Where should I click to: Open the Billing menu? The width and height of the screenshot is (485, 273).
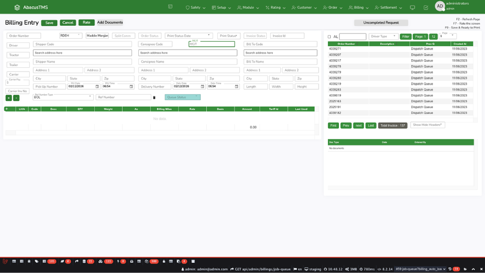click(x=358, y=8)
